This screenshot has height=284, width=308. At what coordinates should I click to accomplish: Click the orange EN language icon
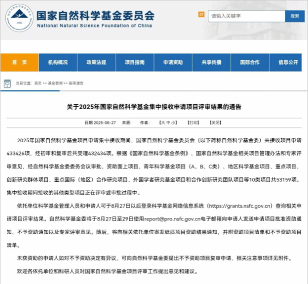tap(201, 15)
